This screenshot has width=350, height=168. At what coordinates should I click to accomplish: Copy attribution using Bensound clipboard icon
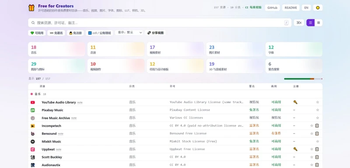(x=317, y=133)
